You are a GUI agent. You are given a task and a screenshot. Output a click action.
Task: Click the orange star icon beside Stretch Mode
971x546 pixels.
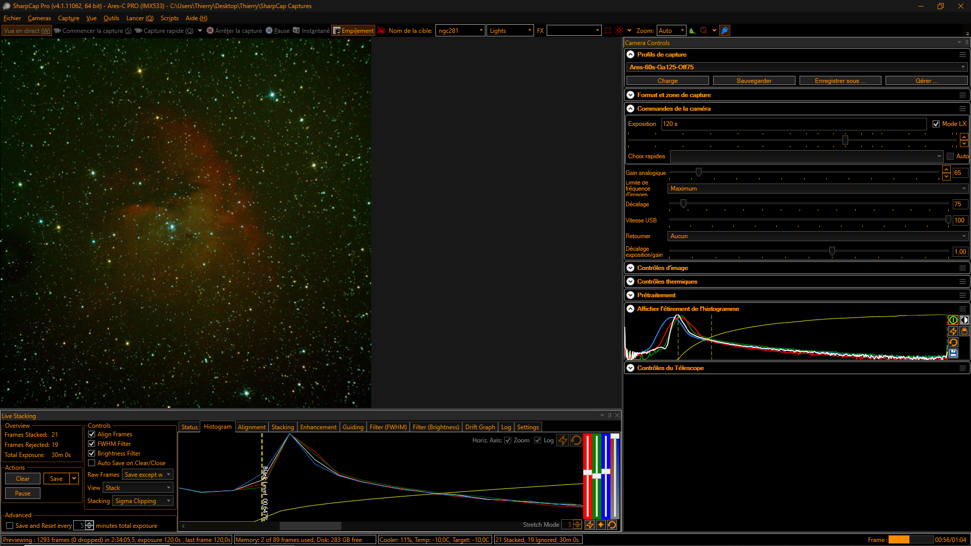click(x=601, y=525)
